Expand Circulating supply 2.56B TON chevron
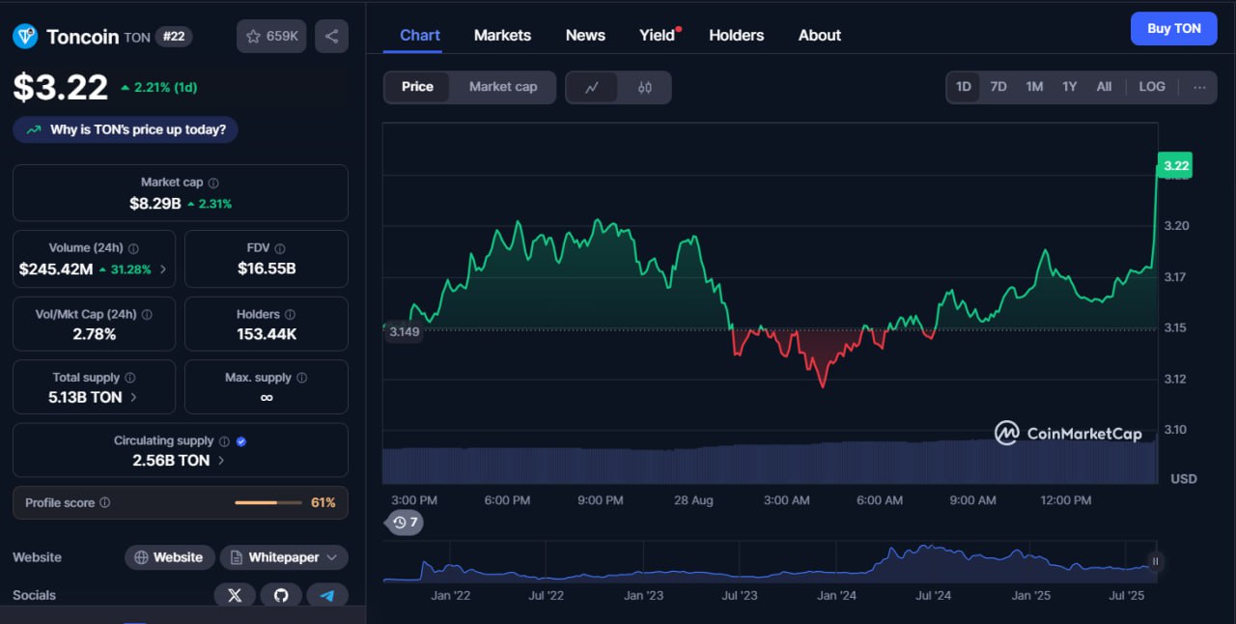Image resolution: width=1236 pixels, height=624 pixels. tap(221, 461)
